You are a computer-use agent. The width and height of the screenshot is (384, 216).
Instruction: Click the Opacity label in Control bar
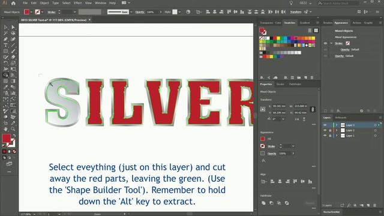(x=140, y=12)
